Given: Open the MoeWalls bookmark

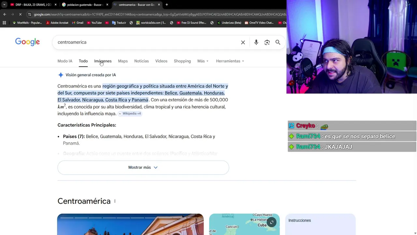Looking at the screenshot, I should tap(27, 23).
